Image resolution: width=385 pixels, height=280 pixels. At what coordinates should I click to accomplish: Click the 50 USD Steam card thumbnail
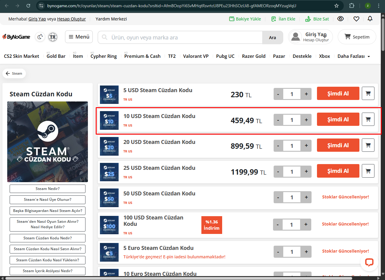(x=109, y=198)
